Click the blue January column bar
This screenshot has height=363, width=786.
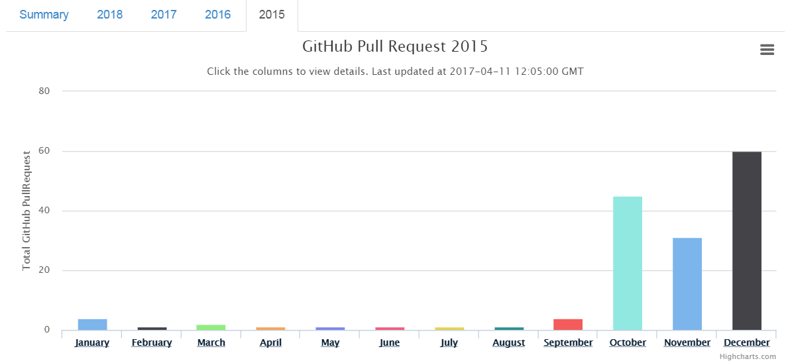(92, 325)
